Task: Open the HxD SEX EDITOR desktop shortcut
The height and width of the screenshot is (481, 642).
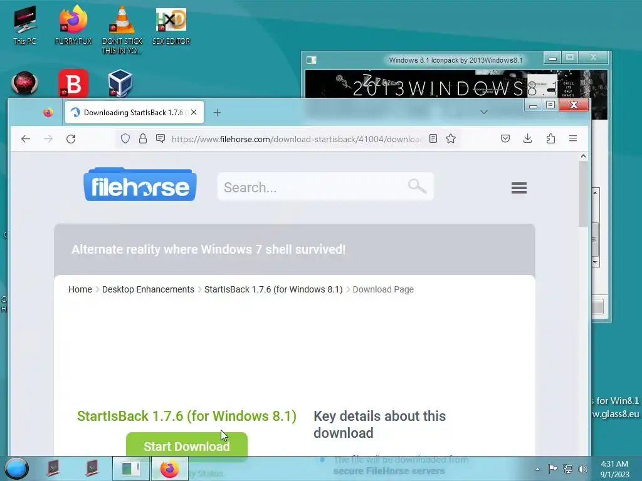Action: [171, 25]
